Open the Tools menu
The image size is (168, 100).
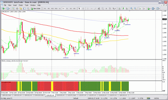tap(27, 5)
